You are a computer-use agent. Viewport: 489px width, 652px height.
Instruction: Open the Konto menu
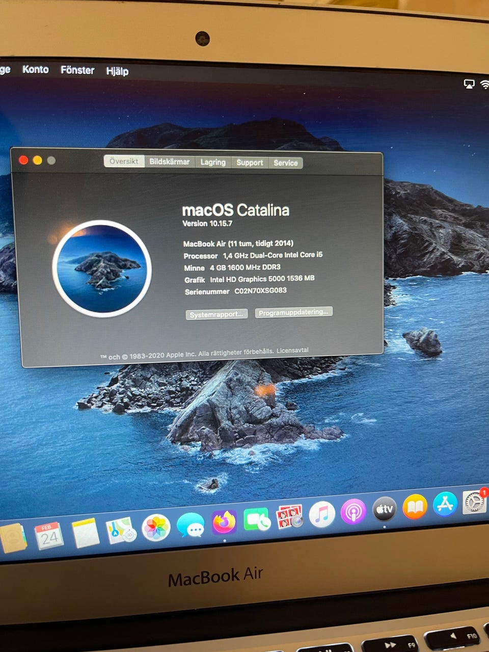coord(35,69)
